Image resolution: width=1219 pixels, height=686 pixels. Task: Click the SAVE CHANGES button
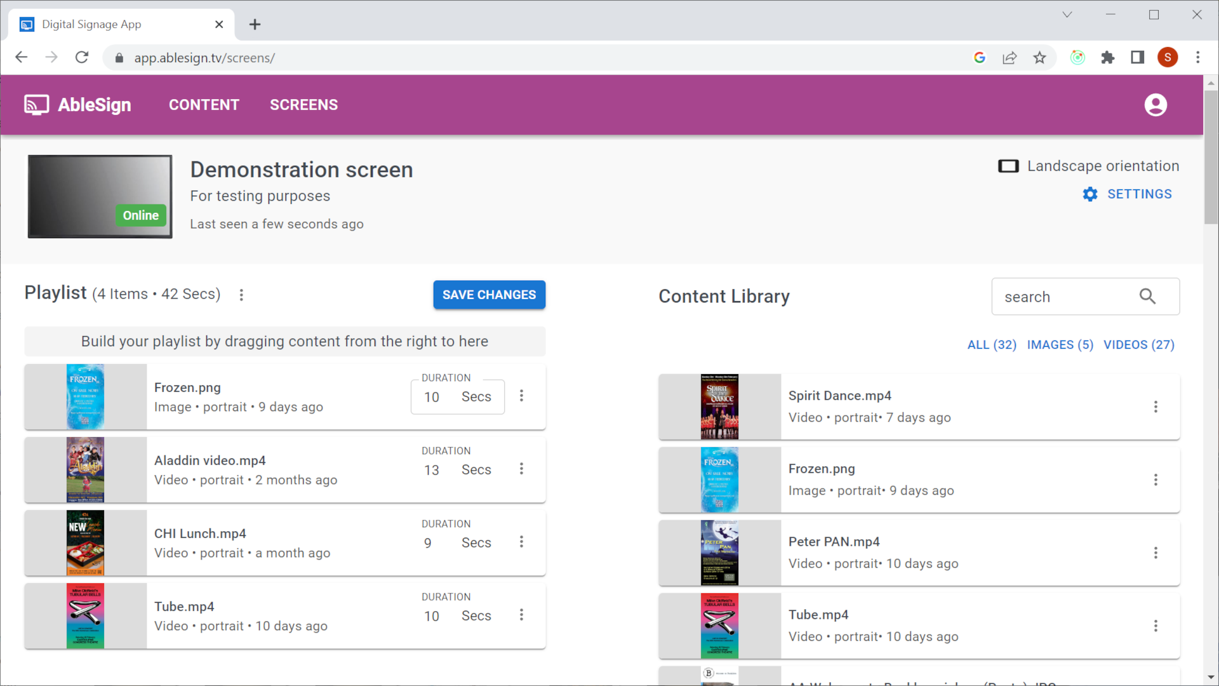489,295
